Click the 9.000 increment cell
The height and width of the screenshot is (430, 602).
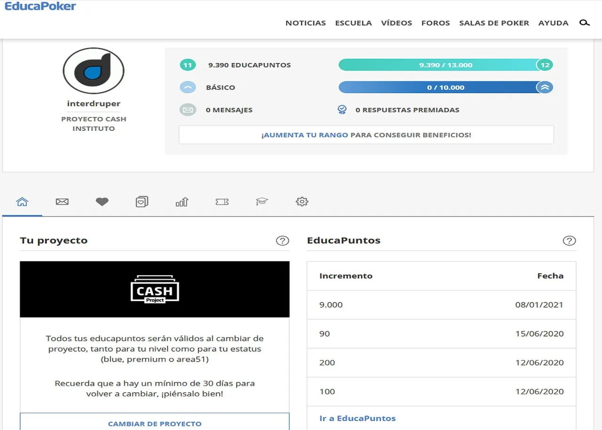pyautogui.click(x=331, y=305)
